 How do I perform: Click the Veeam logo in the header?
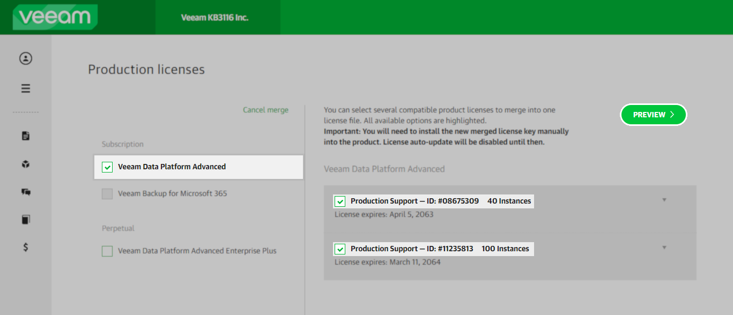pos(54,17)
